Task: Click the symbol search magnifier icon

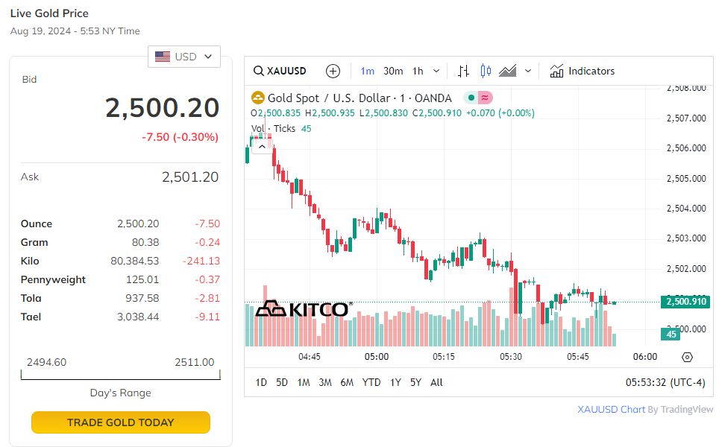Action: [x=259, y=71]
